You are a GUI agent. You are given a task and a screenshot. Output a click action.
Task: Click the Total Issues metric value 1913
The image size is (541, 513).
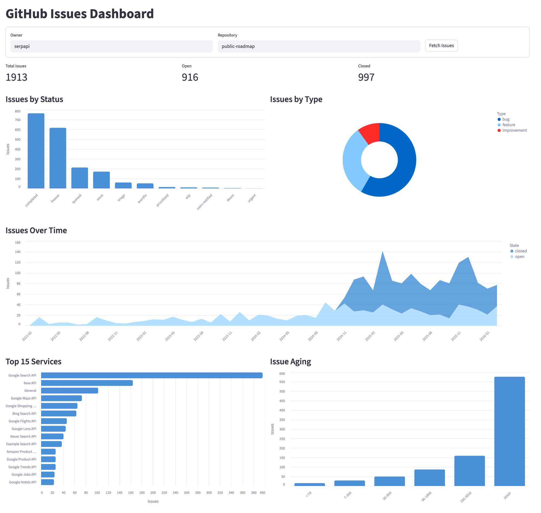(x=17, y=77)
